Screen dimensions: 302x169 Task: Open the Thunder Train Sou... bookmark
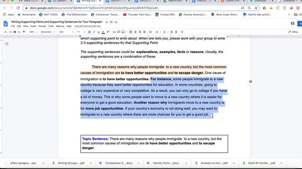(x=137, y=15)
